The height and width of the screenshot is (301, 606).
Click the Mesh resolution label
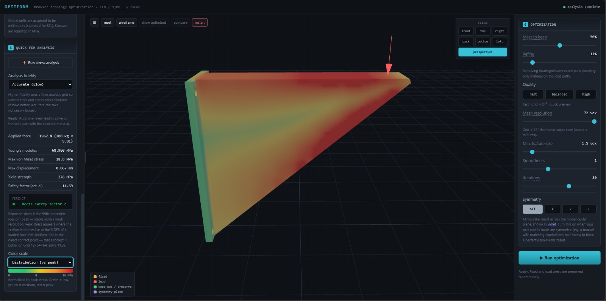pos(537,113)
